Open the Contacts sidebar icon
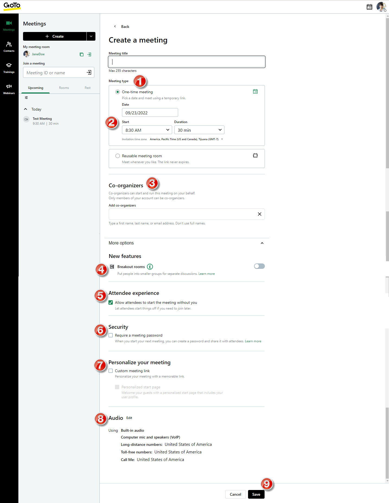 pos(9,46)
